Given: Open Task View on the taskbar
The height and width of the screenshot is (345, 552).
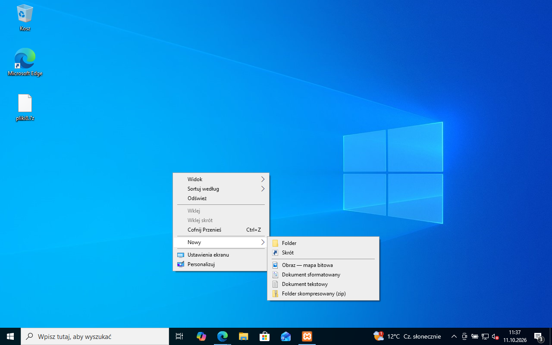Looking at the screenshot, I should pos(179,336).
